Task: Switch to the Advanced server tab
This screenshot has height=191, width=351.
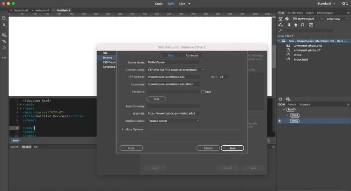Action: [192, 56]
